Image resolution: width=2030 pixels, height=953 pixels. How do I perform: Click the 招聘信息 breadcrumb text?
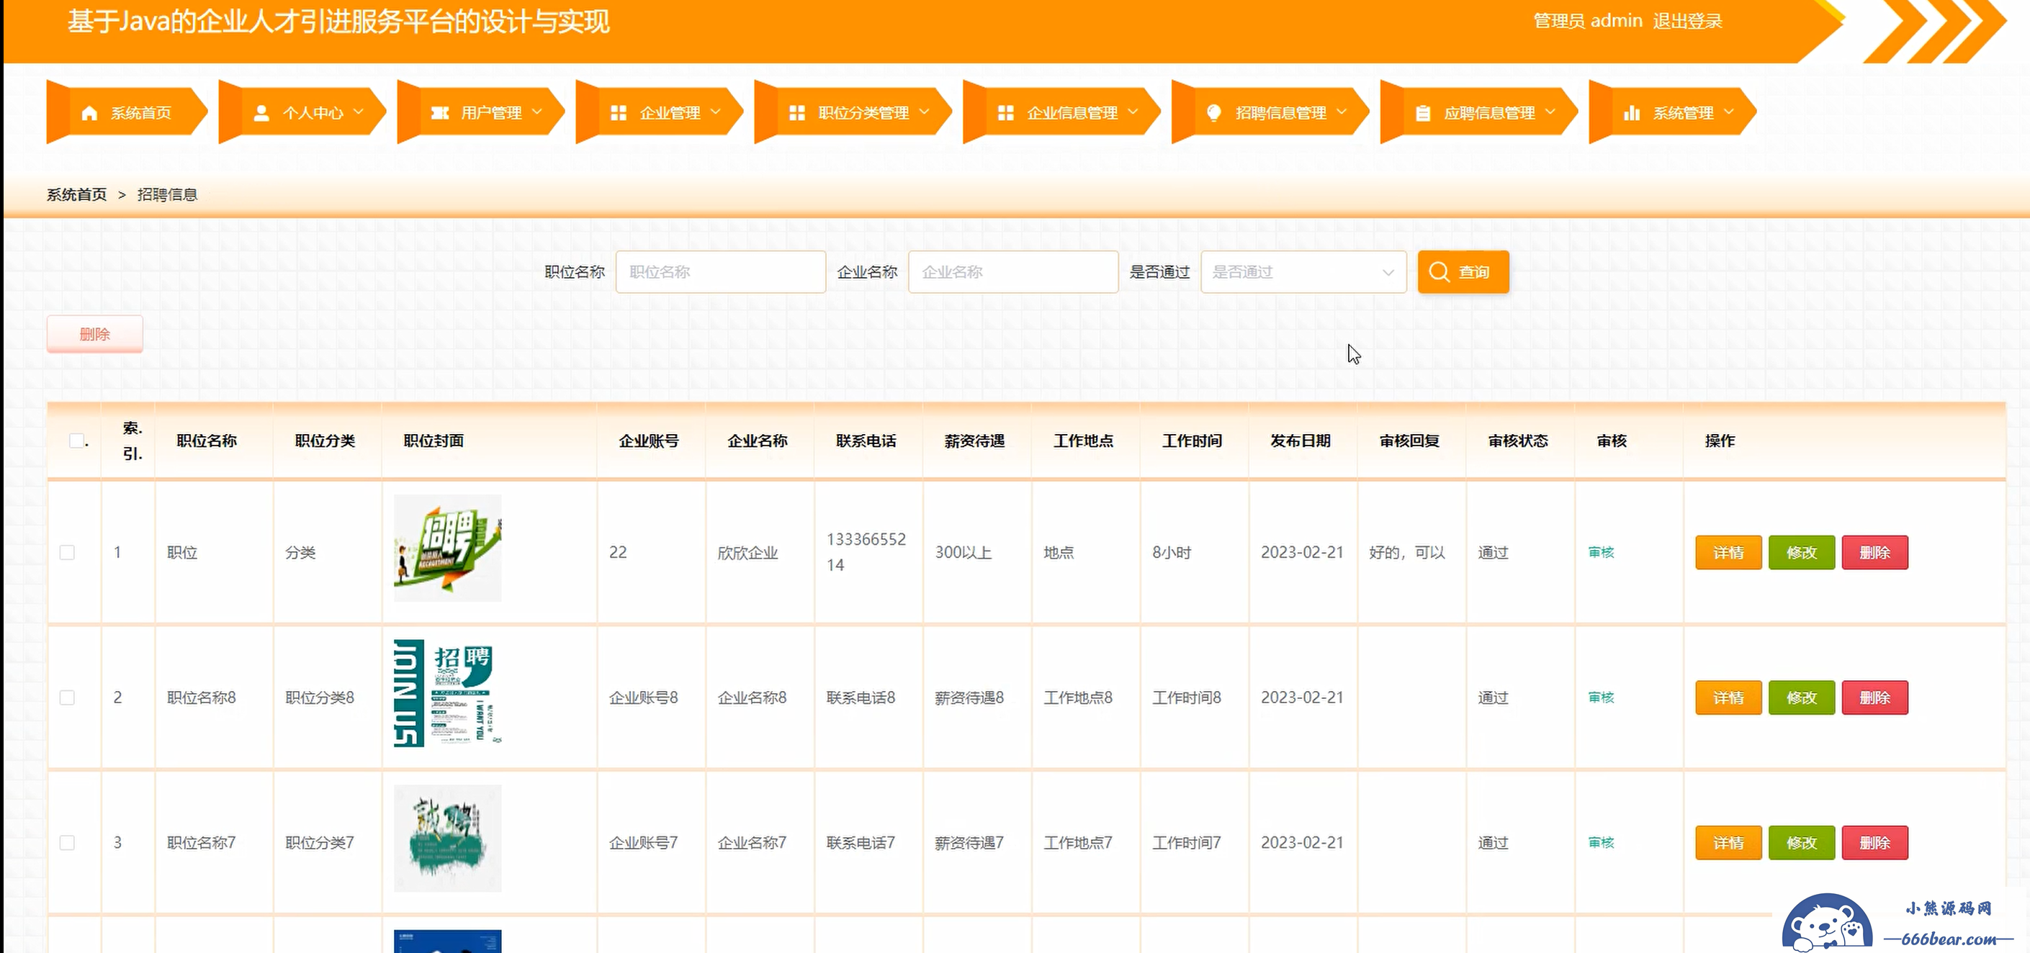point(167,194)
